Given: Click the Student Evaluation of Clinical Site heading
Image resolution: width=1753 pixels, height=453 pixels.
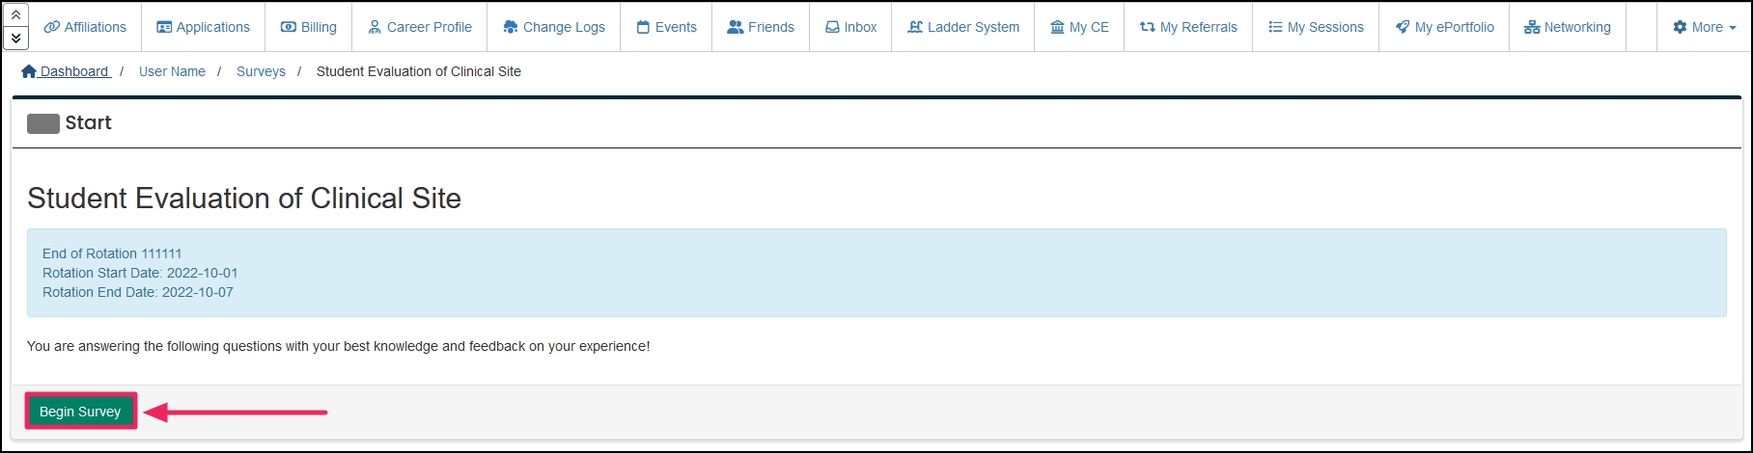Looking at the screenshot, I should click(244, 199).
